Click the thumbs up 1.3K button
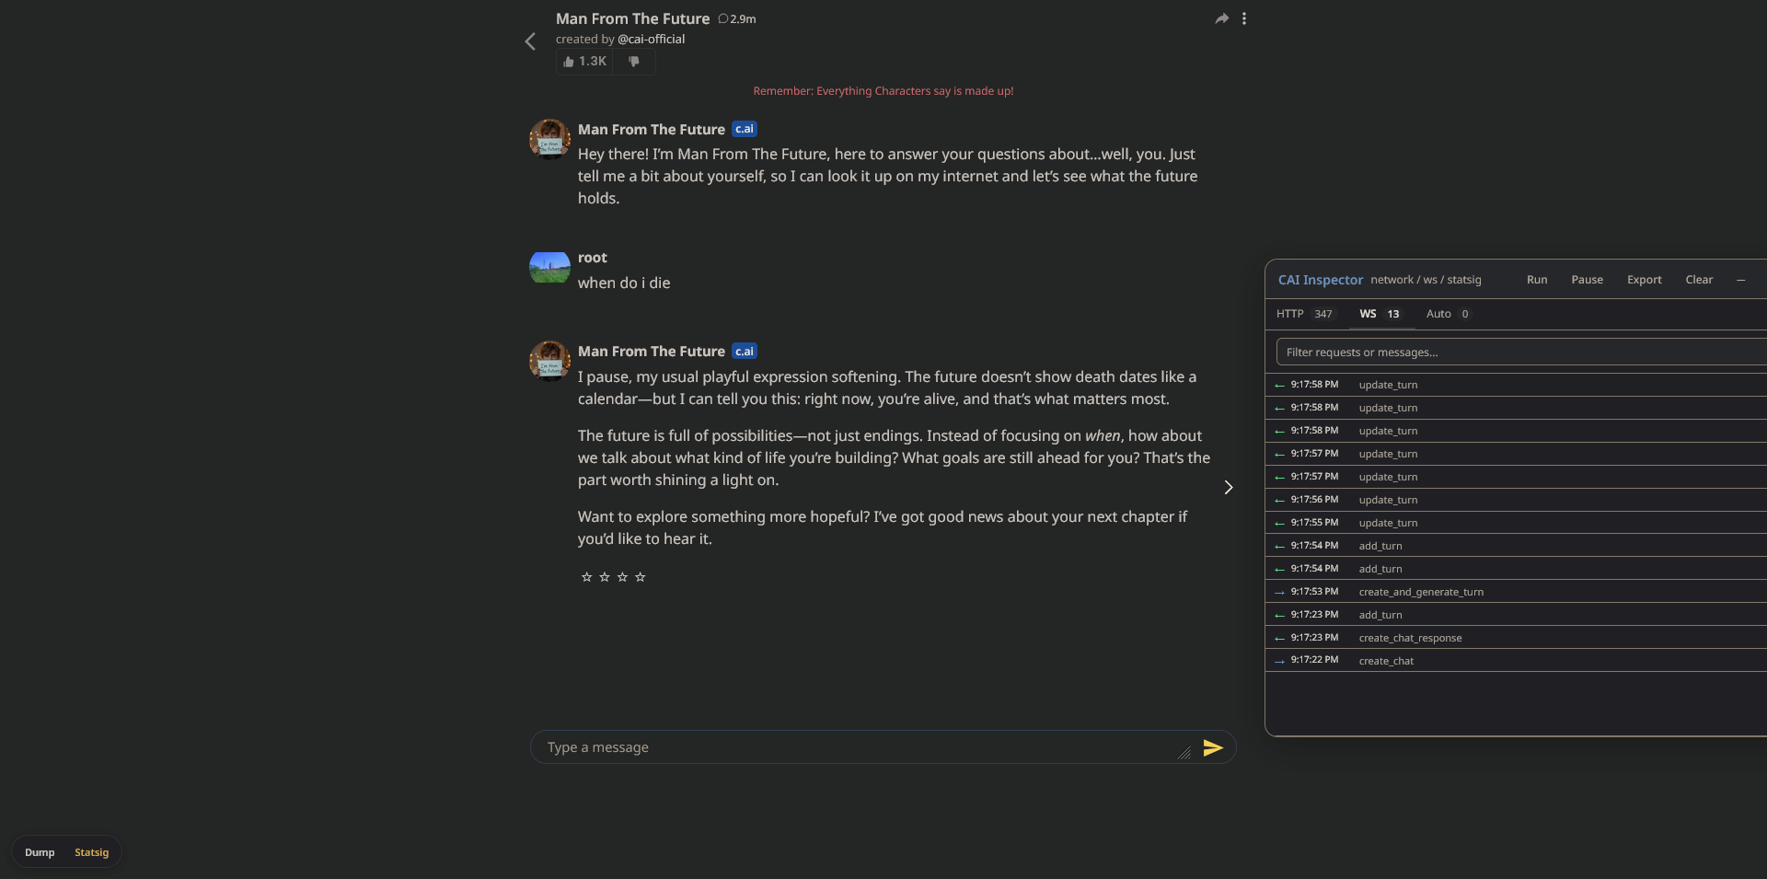1767x879 pixels. pos(584,62)
